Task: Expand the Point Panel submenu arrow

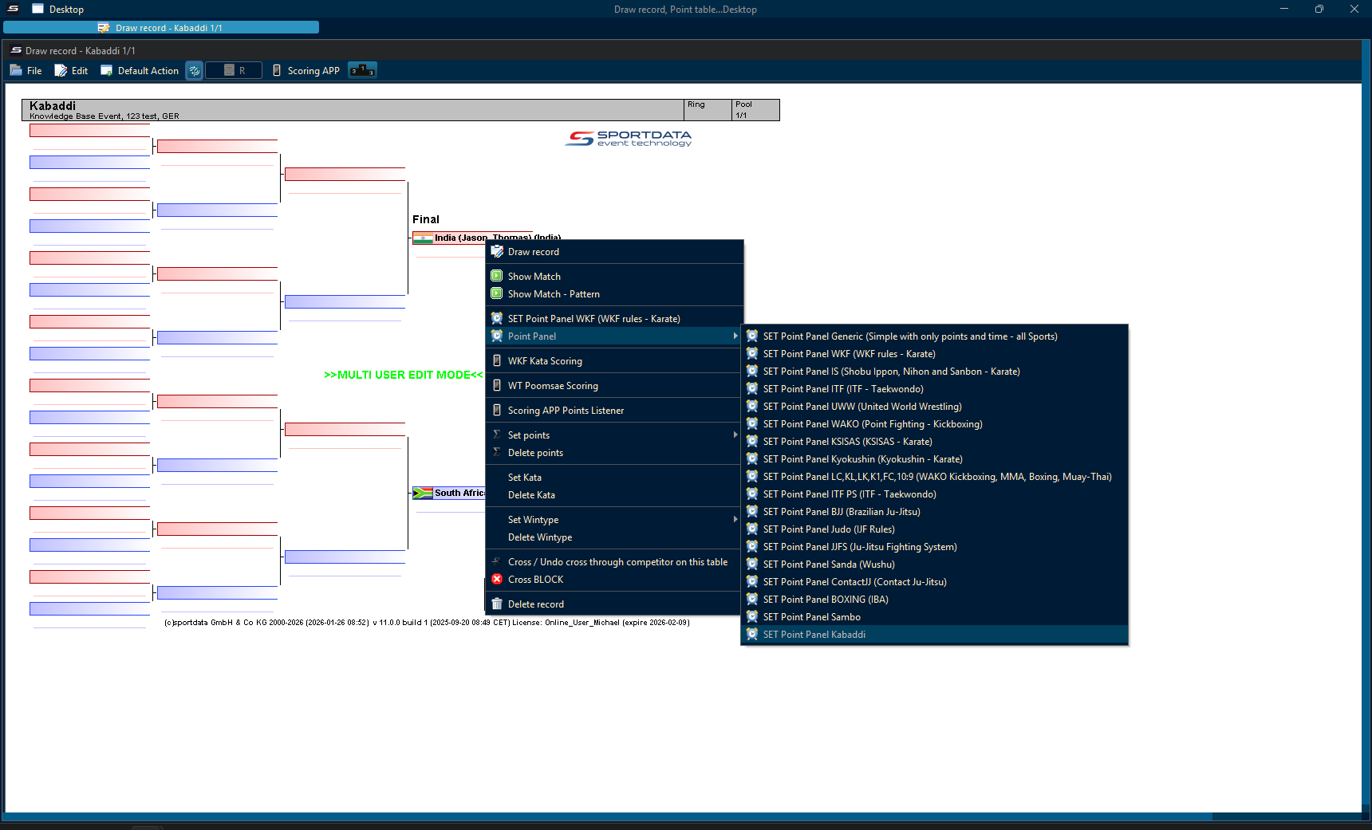Action: click(x=735, y=336)
